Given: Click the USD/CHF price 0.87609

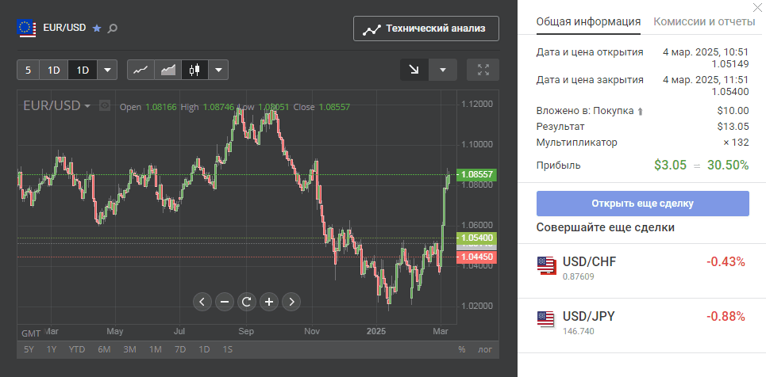Looking at the screenshot, I should 578,276.
